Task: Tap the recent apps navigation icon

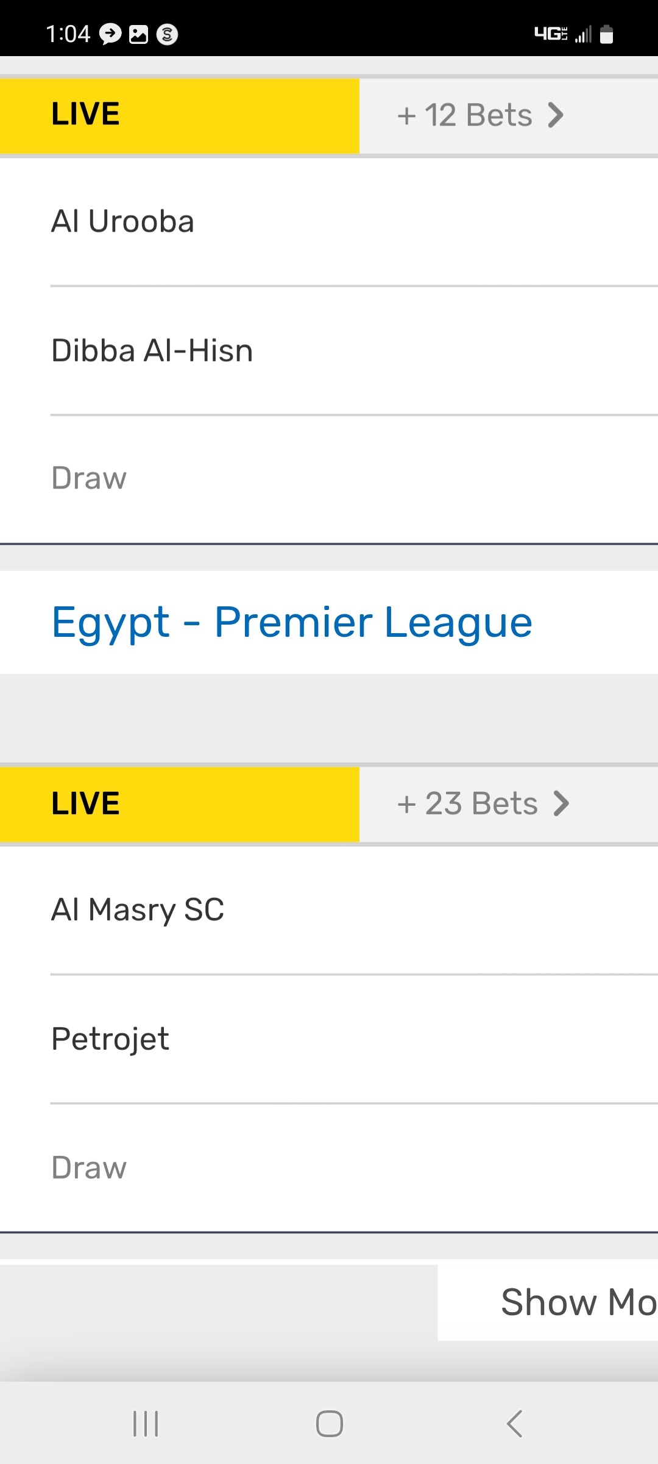Action: (146, 1424)
